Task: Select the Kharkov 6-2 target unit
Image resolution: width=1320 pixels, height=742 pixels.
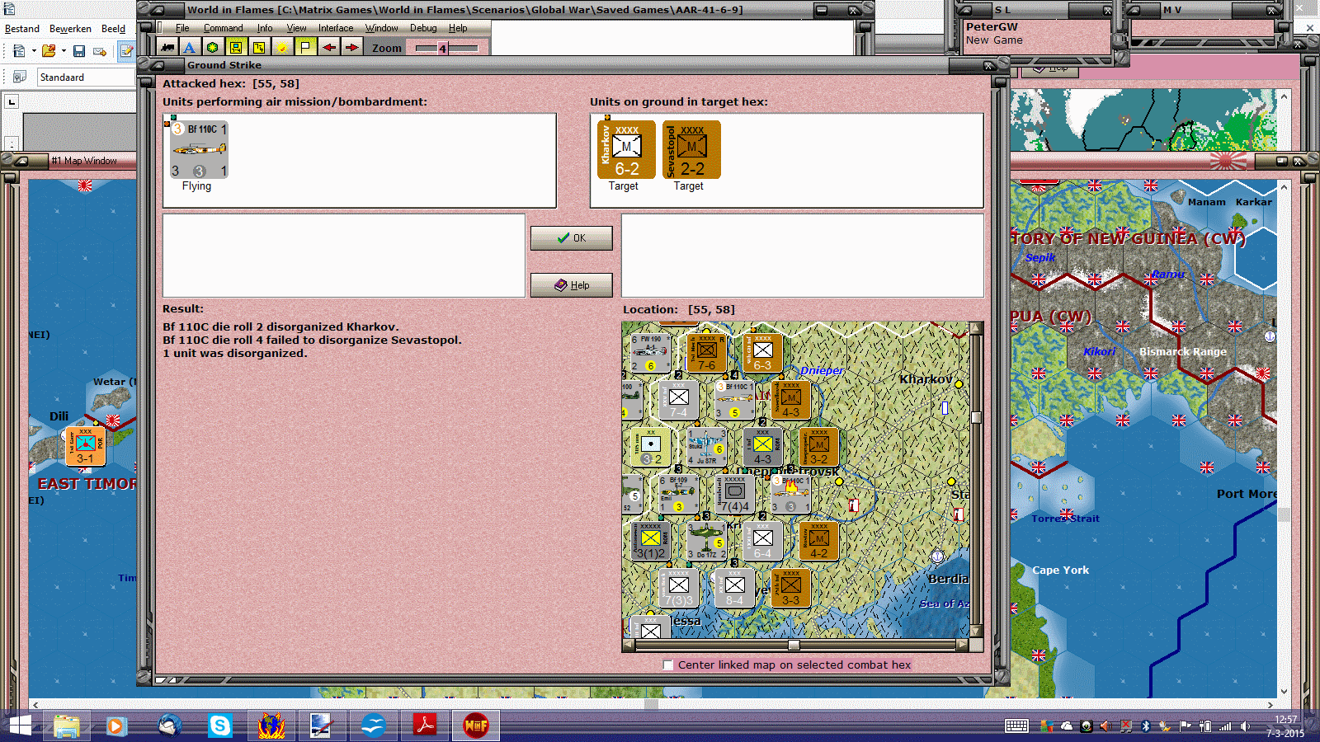Action: coord(626,149)
